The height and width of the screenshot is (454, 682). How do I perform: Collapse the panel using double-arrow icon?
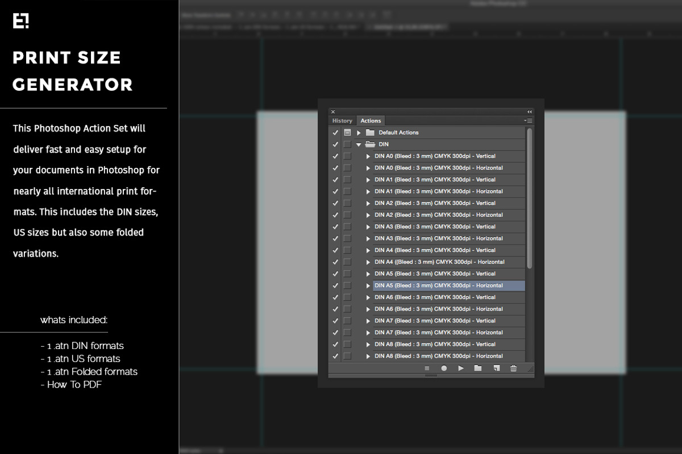coord(530,112)
